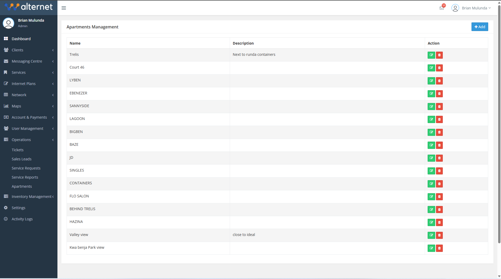Edit the LAGOON apartment entry

[x=431, y=119]
